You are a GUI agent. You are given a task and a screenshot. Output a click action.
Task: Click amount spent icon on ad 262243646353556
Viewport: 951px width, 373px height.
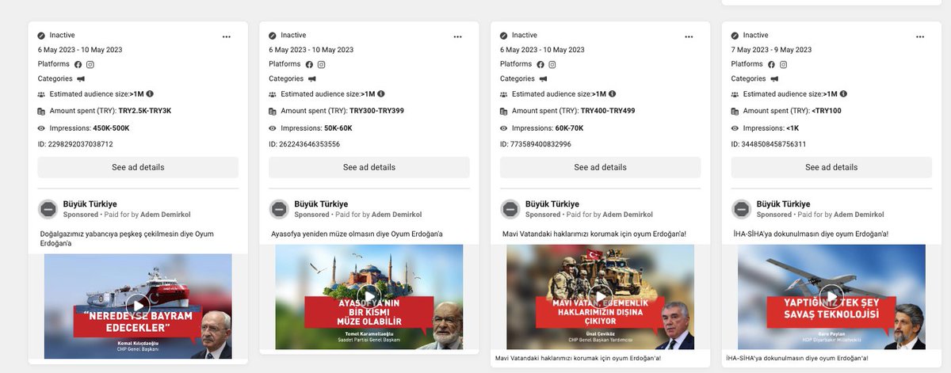coord(273,111)
